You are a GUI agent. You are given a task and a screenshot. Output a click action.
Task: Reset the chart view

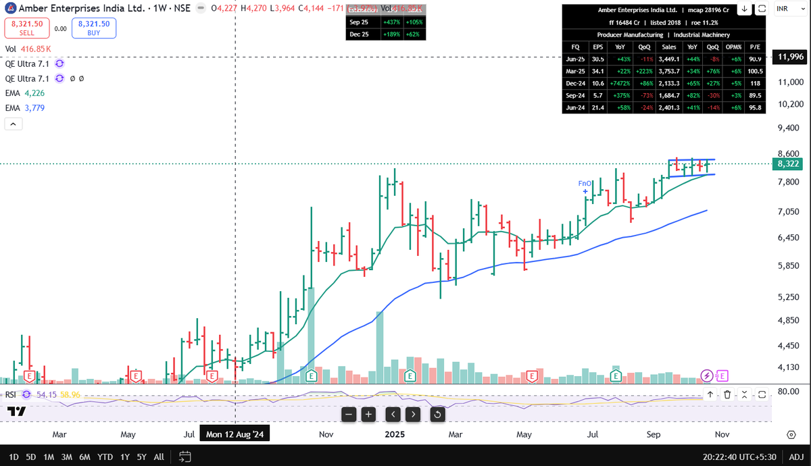437,414
